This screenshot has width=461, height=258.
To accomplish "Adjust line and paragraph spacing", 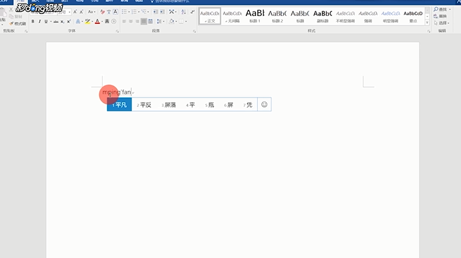I will tap(159, 21).
